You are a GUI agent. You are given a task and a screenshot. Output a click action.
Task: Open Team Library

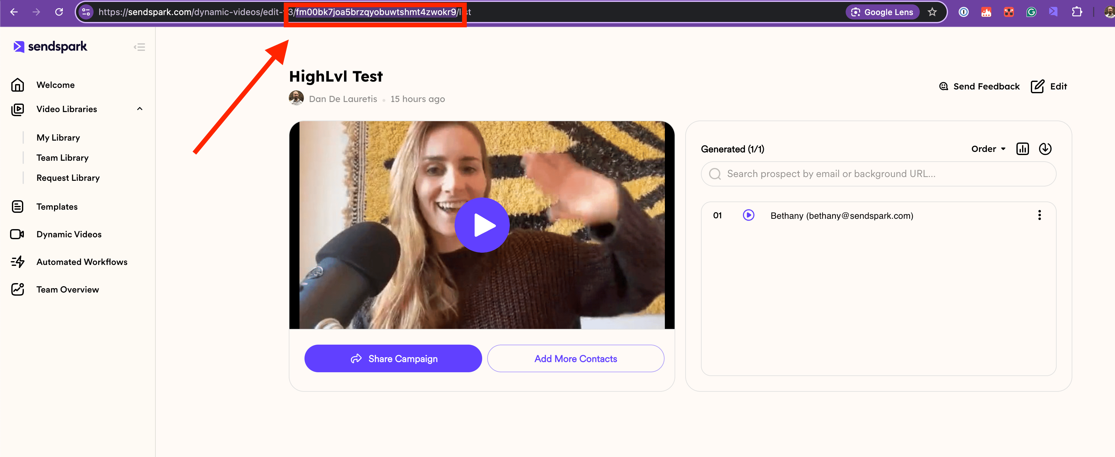pyautogui.click(x=62, y=158)
